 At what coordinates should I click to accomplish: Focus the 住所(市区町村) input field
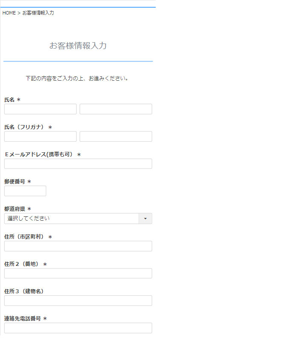pyautogui.click(x=78, y=246)
